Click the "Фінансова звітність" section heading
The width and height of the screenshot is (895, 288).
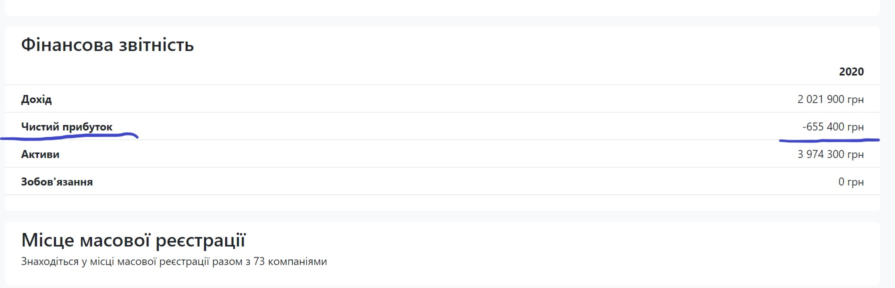(107, 45)
